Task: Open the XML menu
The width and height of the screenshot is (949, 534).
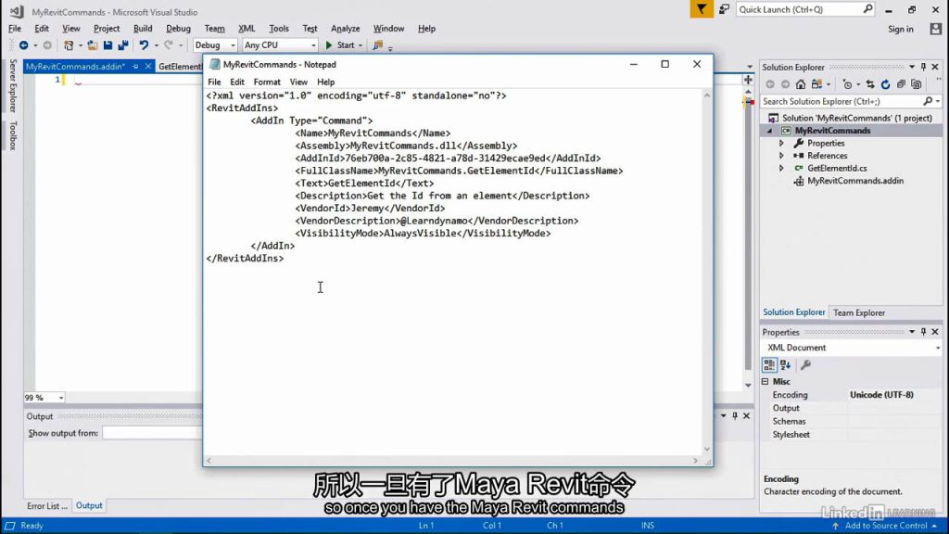Action: (247, 29)
